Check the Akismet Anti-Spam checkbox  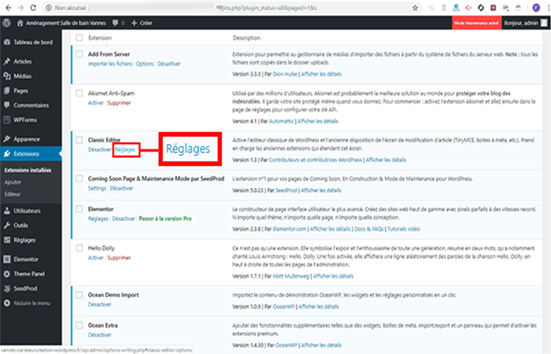coord(80,93)
